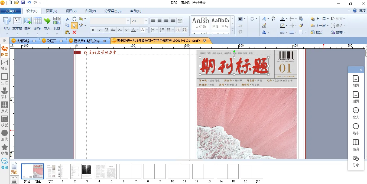Click the format painter brush icon

pos(301,25)
